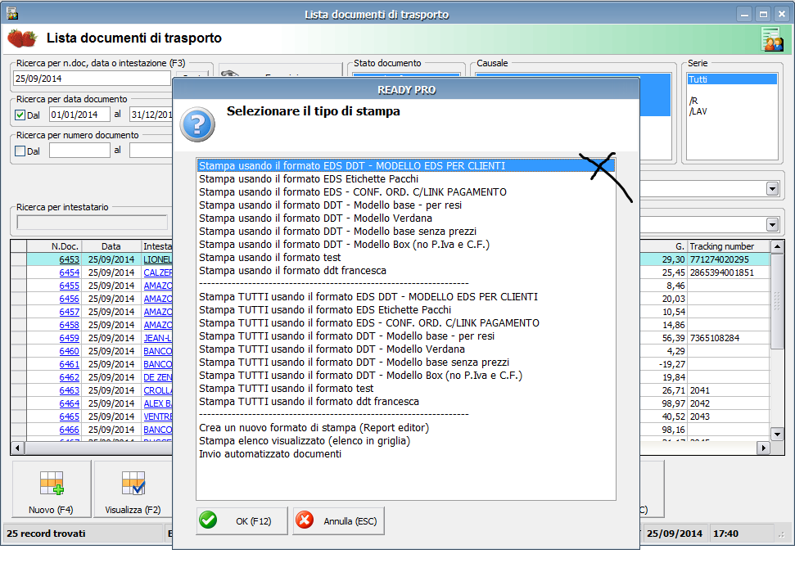795x563 pixels.
Task: Click grid vertical scrollbar down arrow
Action: 777,434
